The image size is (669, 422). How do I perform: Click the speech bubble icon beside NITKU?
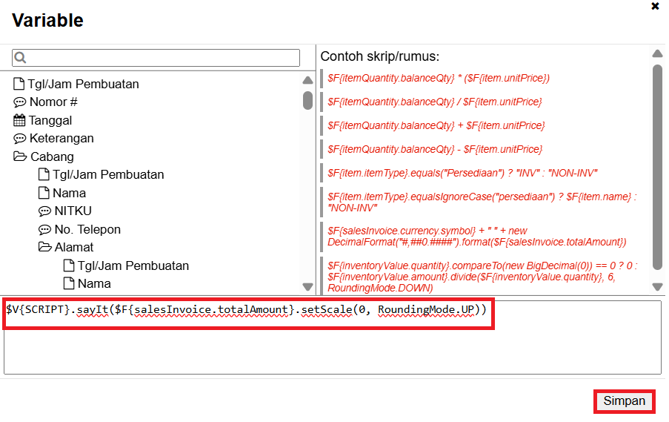tap(44, 211)
